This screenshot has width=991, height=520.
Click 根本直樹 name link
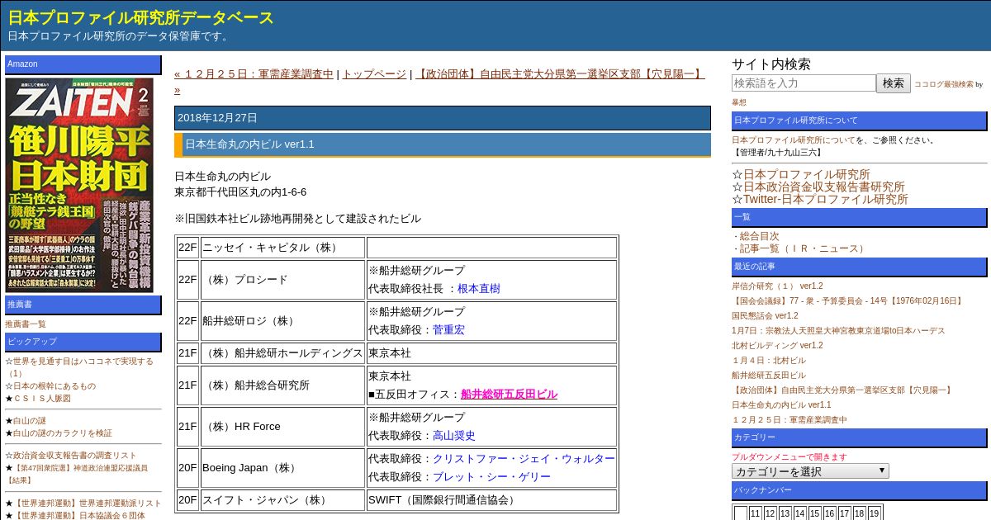(478, 288)
